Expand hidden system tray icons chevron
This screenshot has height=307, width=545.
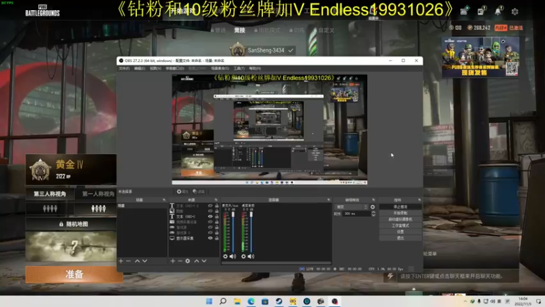coord(465,302)
